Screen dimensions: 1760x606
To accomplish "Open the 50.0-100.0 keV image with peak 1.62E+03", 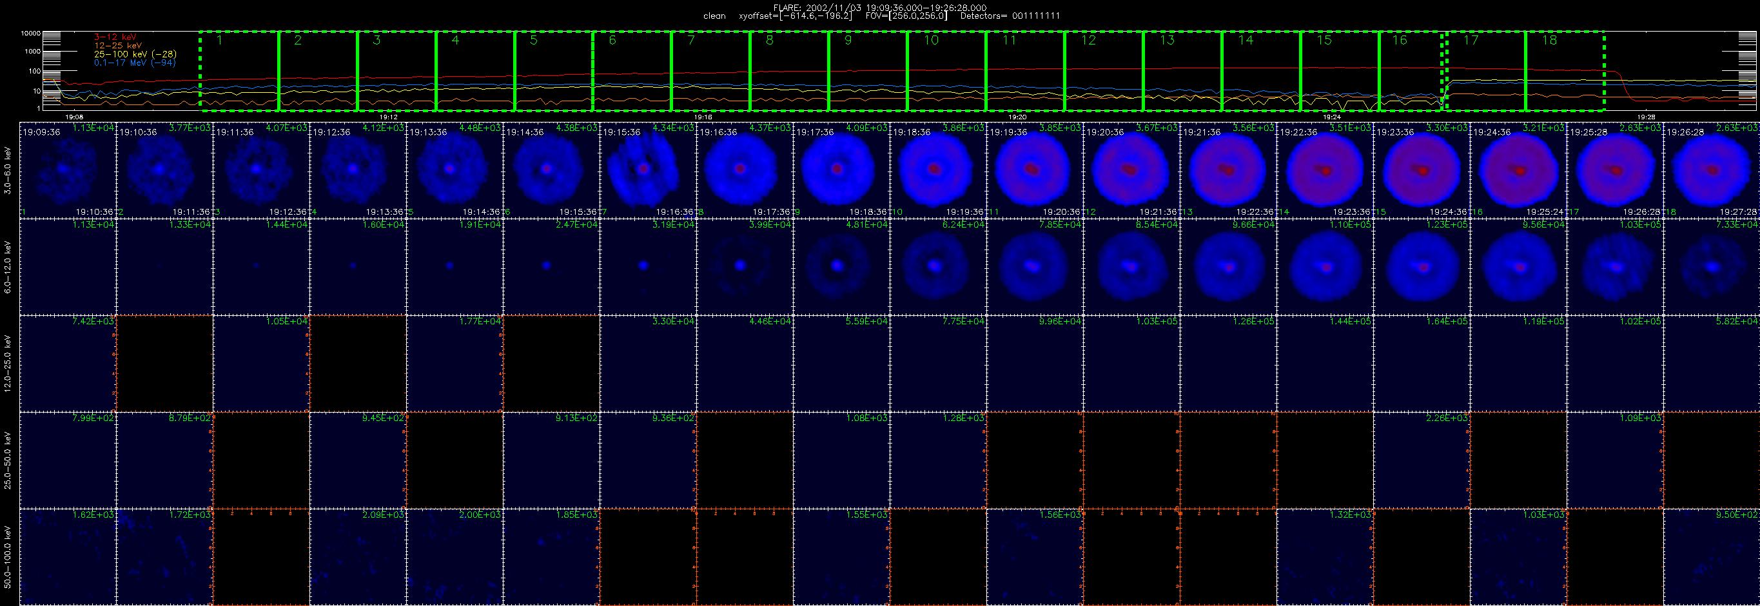I will pos(68,558).
